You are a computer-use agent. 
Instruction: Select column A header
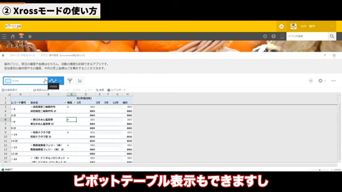coord(20,94)
